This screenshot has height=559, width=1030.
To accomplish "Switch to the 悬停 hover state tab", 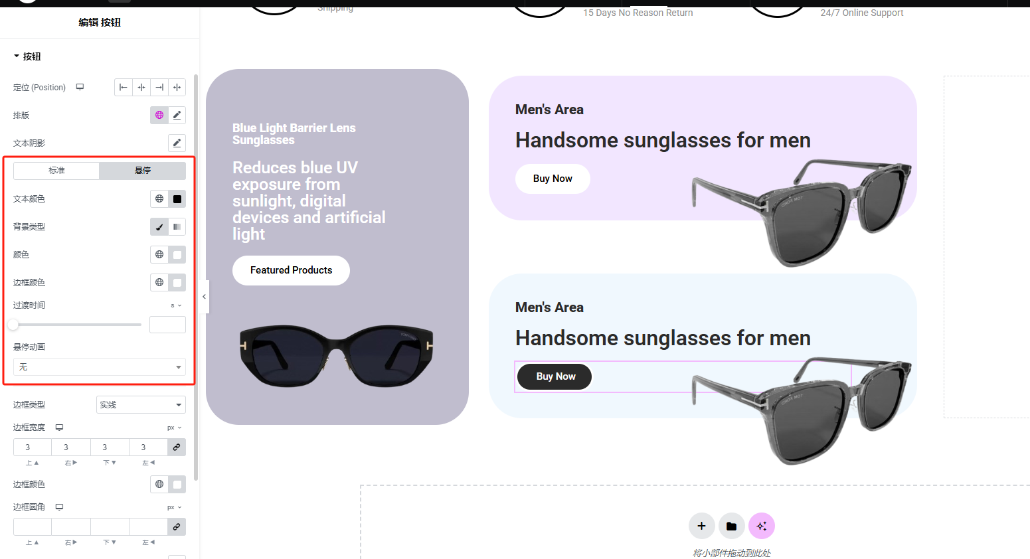I will [x=142, y=171].
